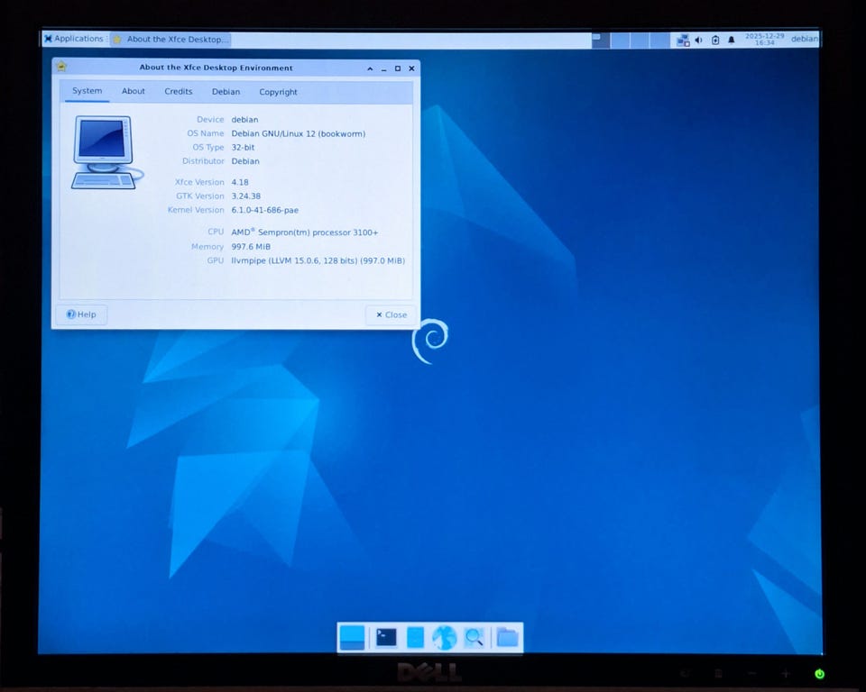Click the 'OS Name' label
Viewport: 866px width, 692px height.
click(x=205, y=133)
